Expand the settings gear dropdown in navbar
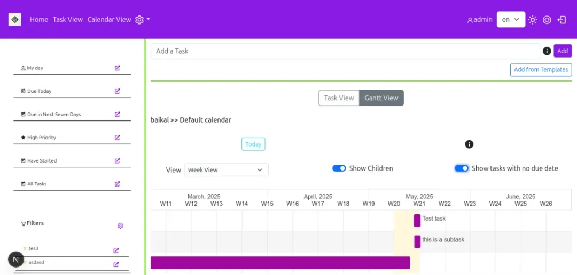This screenshot has height=275, width=577. pyautogui.click(x=142, y=20)
